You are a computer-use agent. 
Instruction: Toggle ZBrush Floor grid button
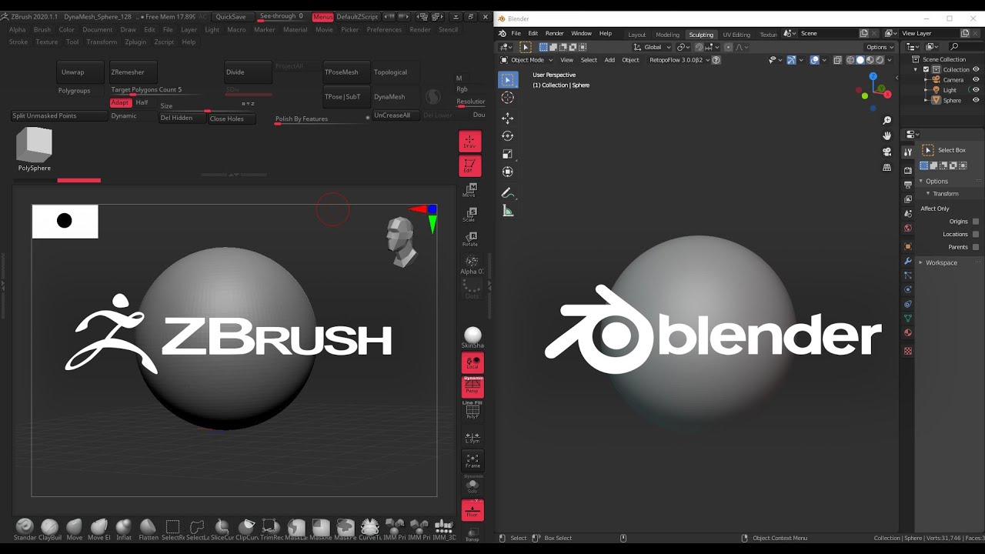click(472, 509)
